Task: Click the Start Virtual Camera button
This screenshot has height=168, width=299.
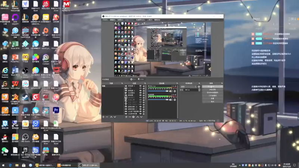Action: tap(212, 93)
